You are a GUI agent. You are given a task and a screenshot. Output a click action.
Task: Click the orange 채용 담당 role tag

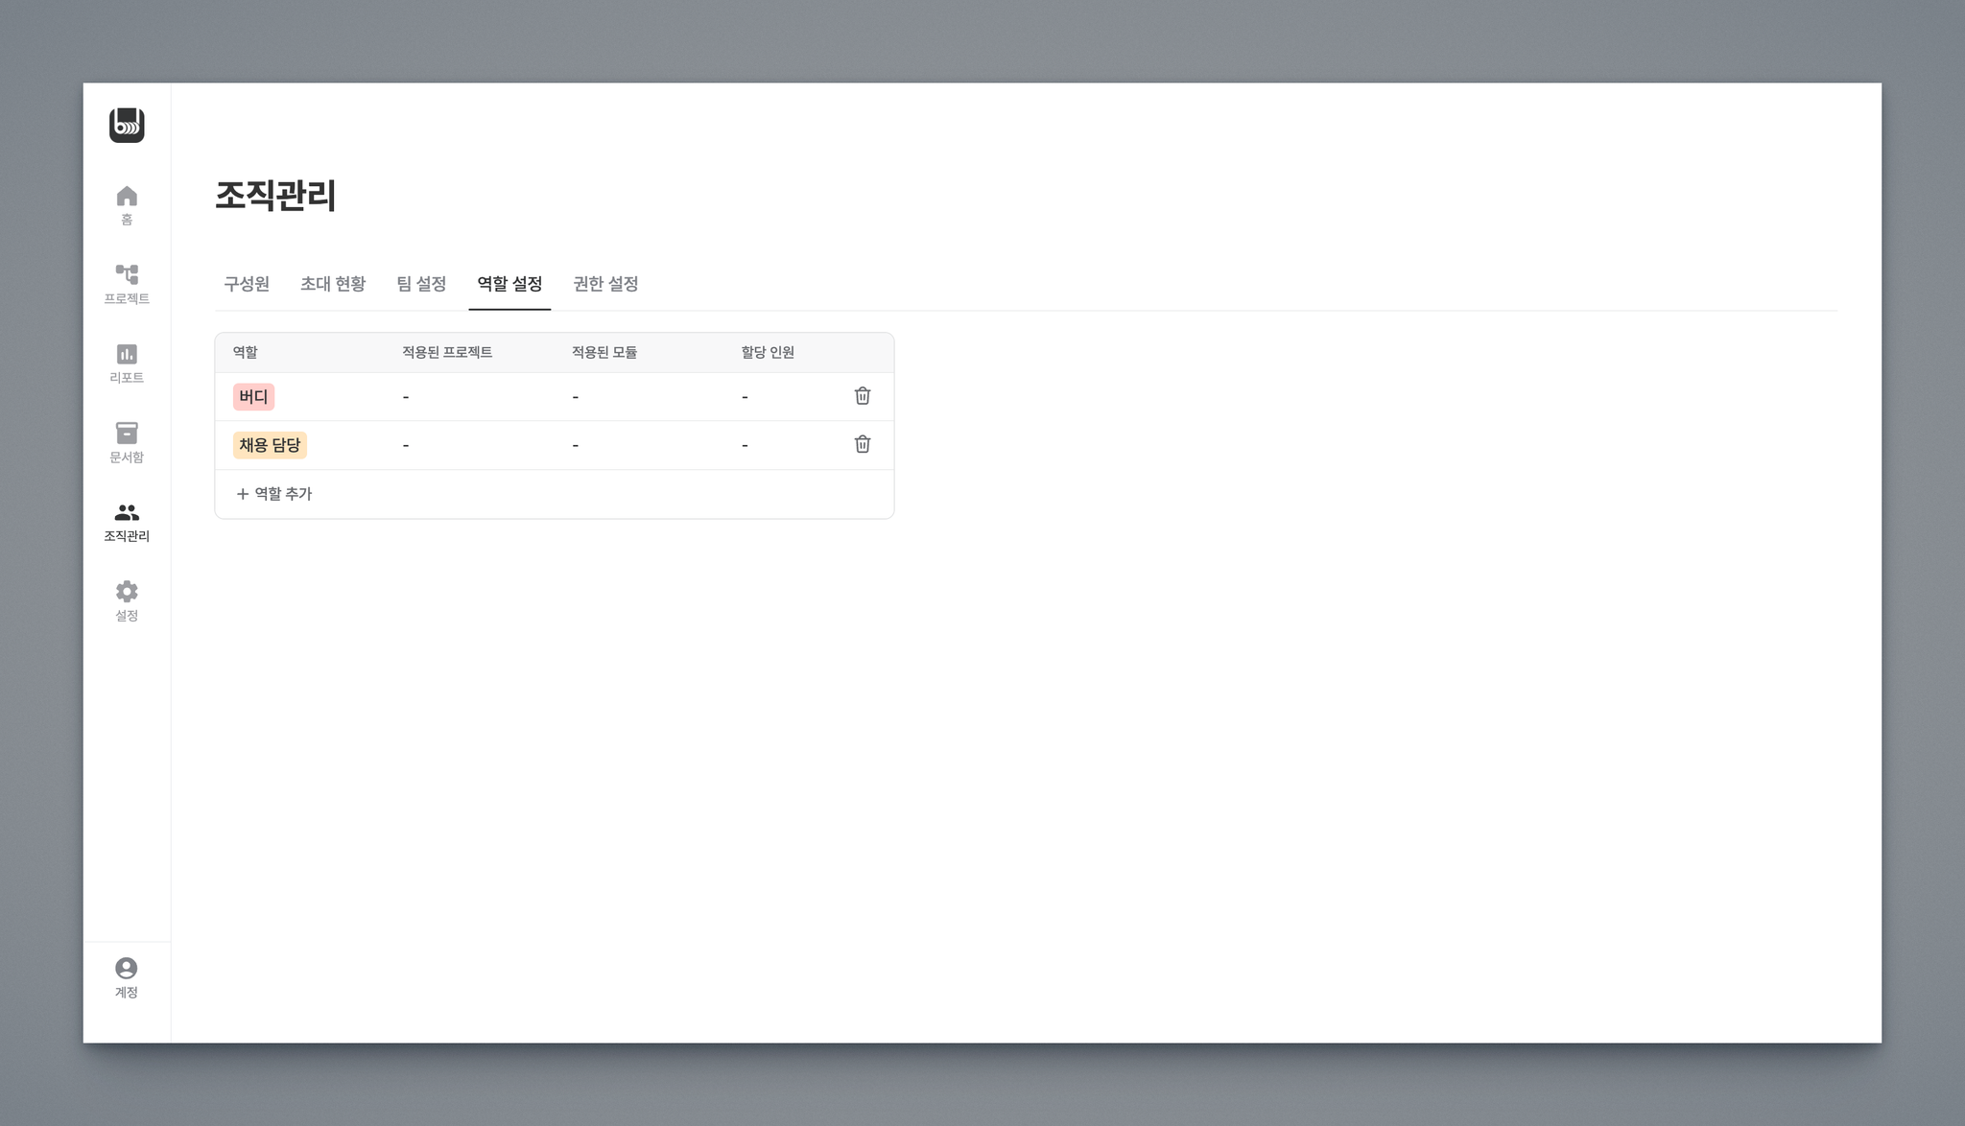click(270, 445)
